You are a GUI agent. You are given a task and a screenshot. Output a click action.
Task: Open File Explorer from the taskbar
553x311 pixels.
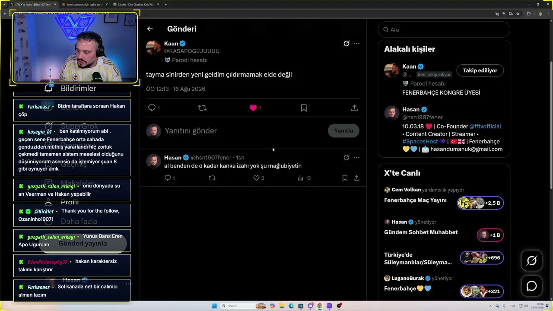pyautogui.click(x=282, y=306)
